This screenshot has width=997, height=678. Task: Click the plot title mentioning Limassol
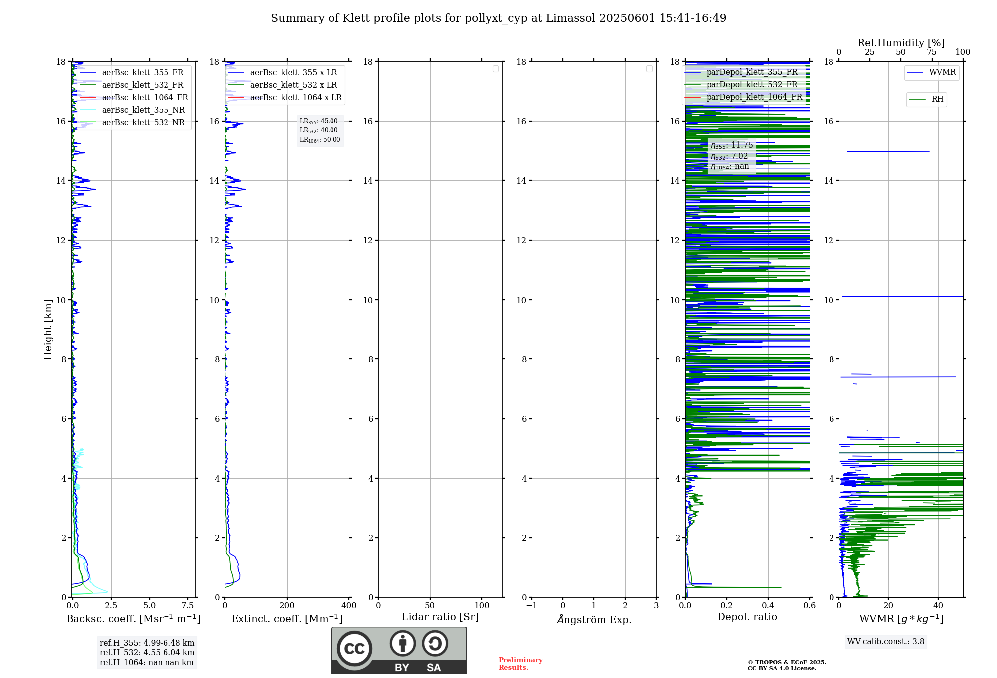point(498,18)
